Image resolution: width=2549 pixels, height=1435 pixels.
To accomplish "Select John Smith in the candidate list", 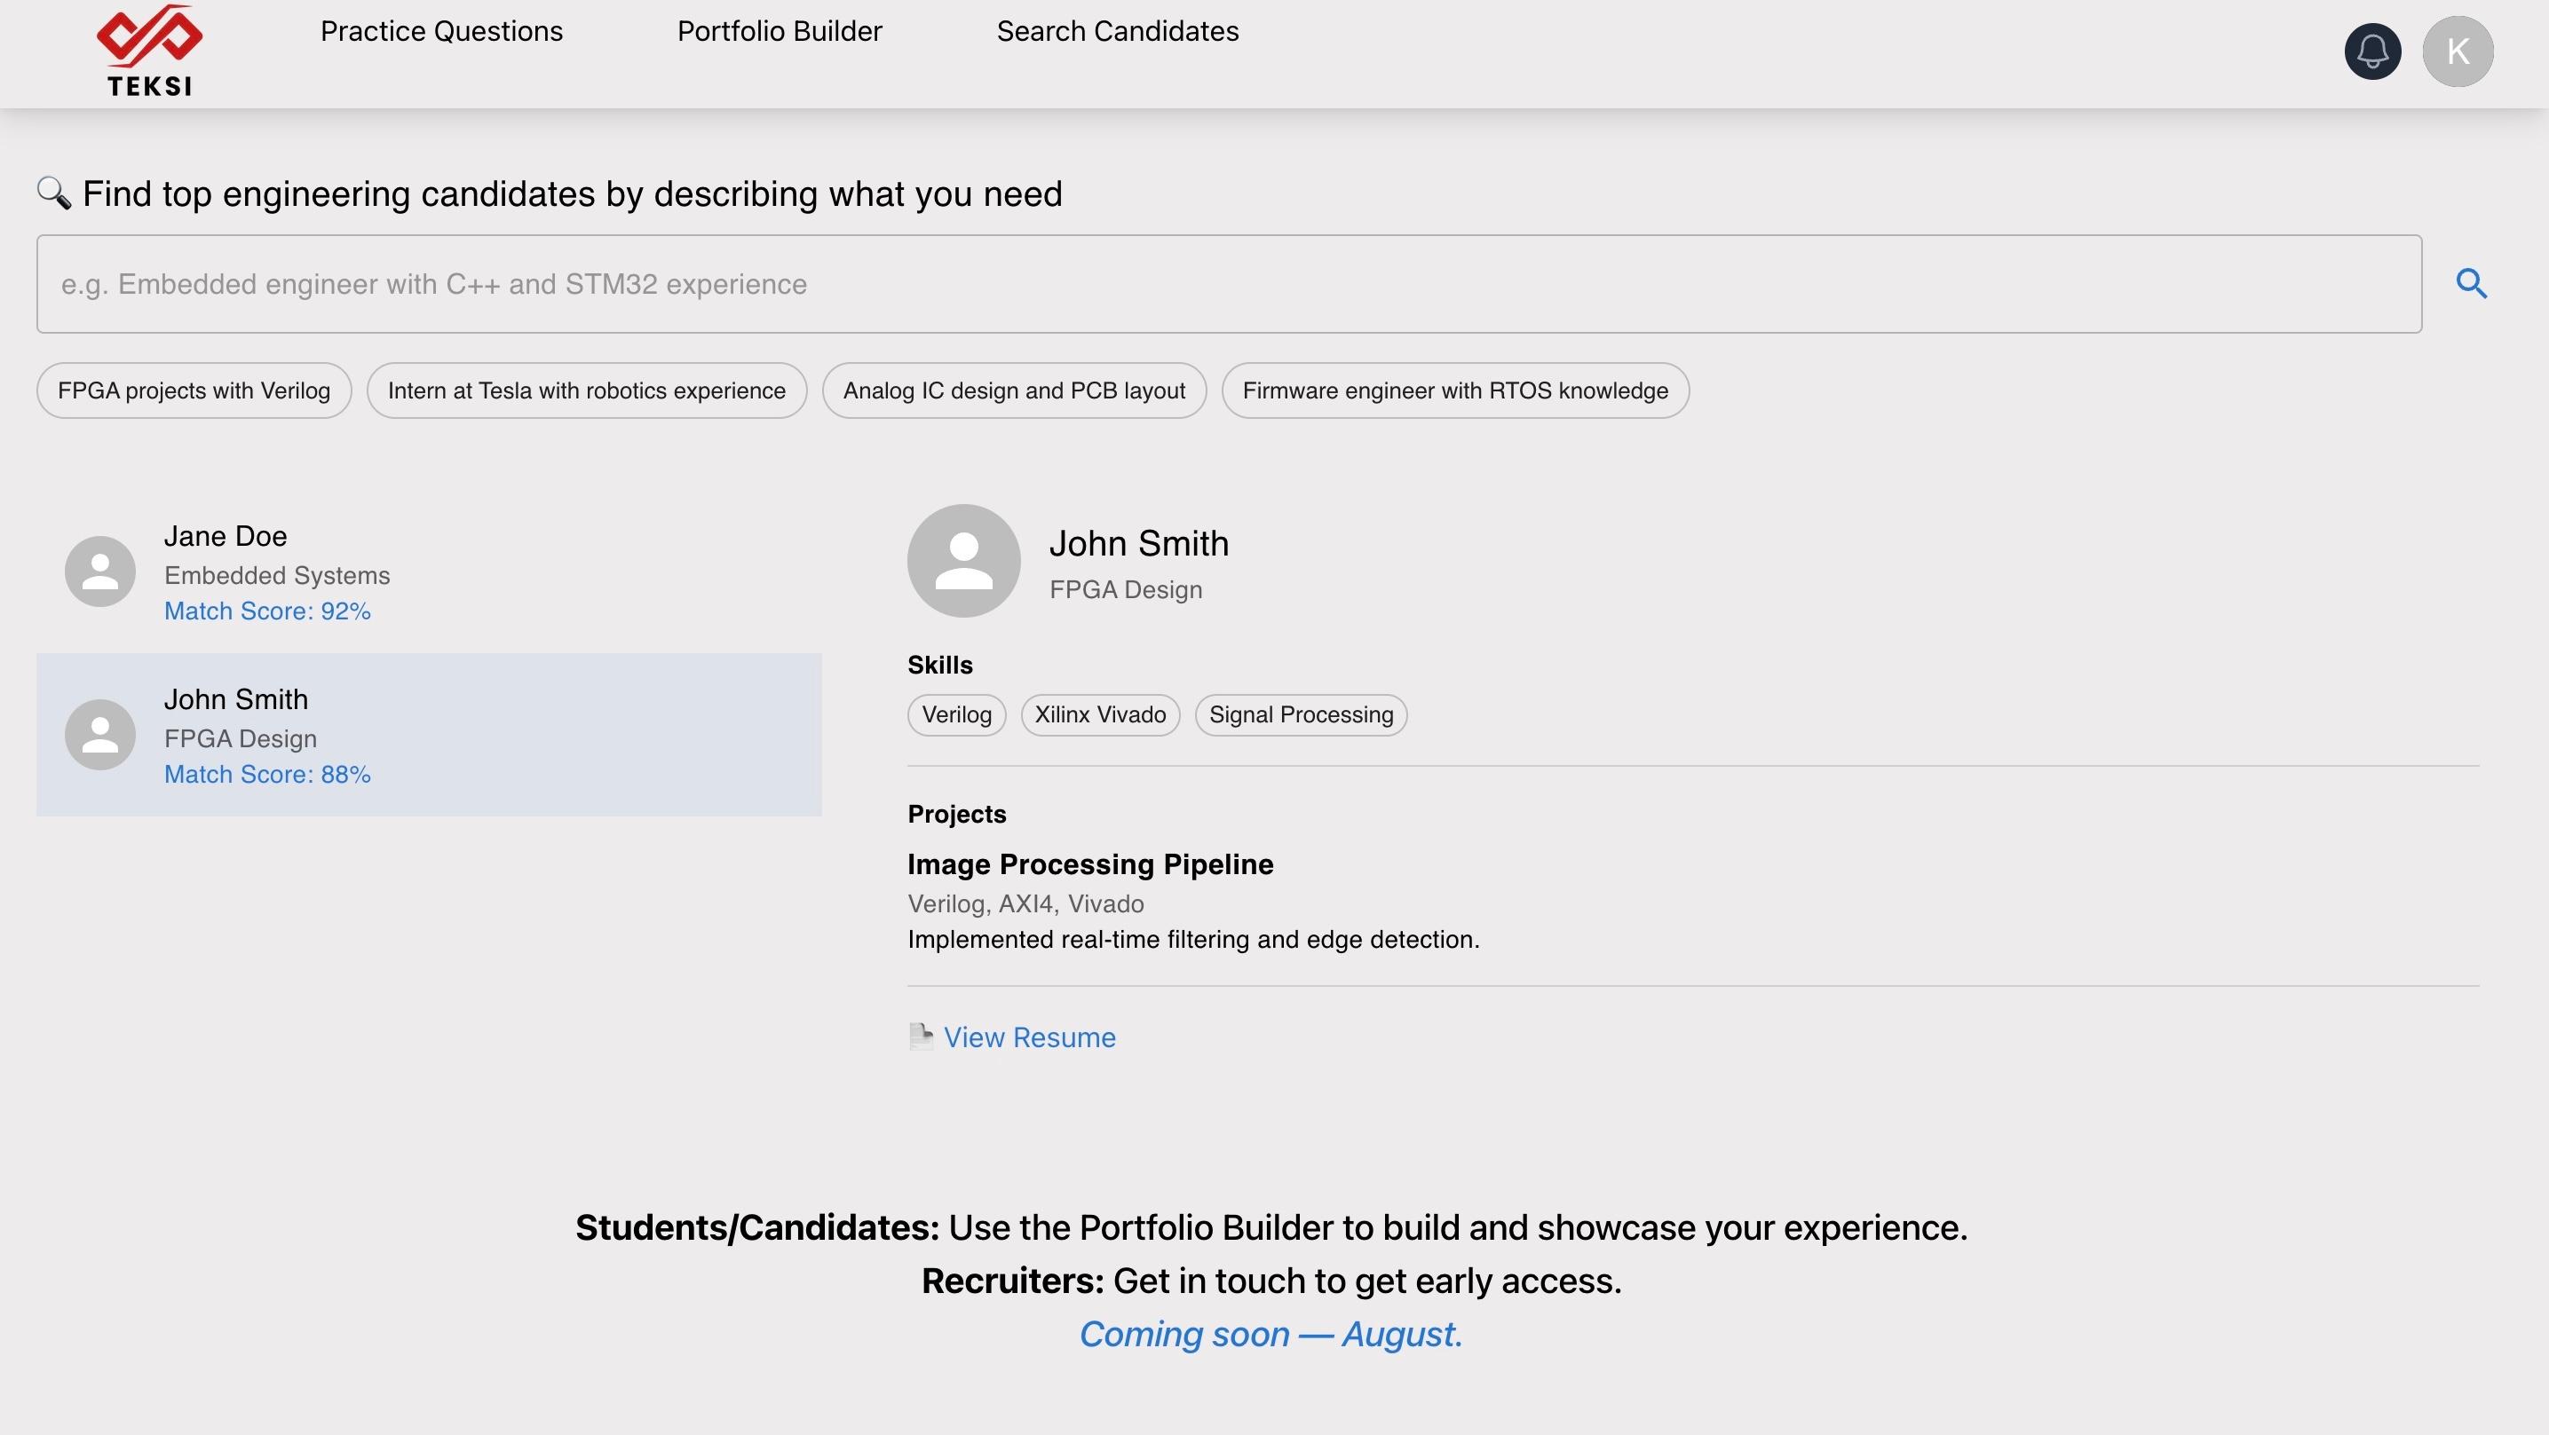I will [x=429, y=735].
